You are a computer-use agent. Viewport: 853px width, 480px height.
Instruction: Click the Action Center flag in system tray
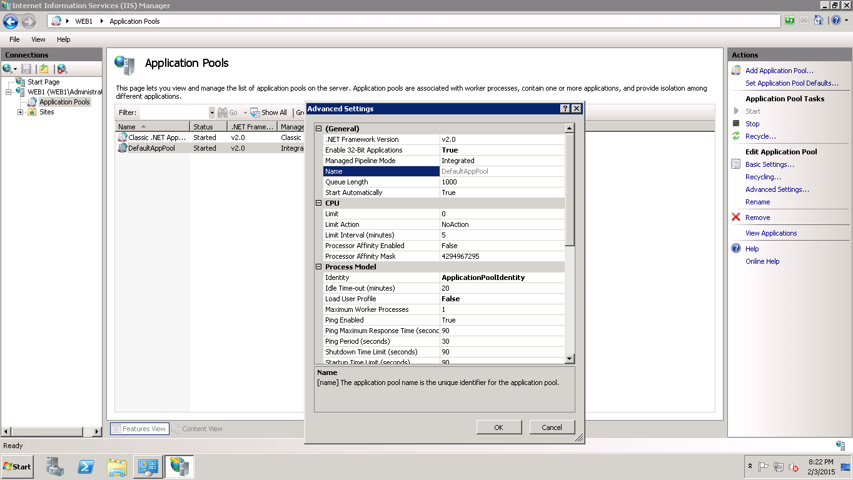pyautogui.click(x=764, y=467)
